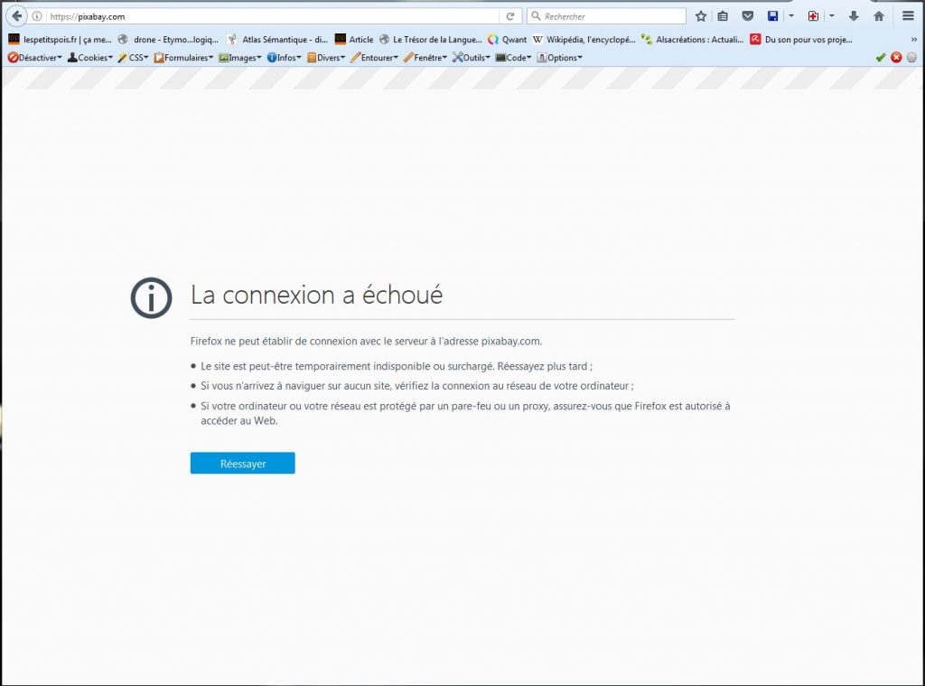Viewport: 925px width, 686px height.
Task: Open Cookies dropdown menu
Action: pos(89,57)
